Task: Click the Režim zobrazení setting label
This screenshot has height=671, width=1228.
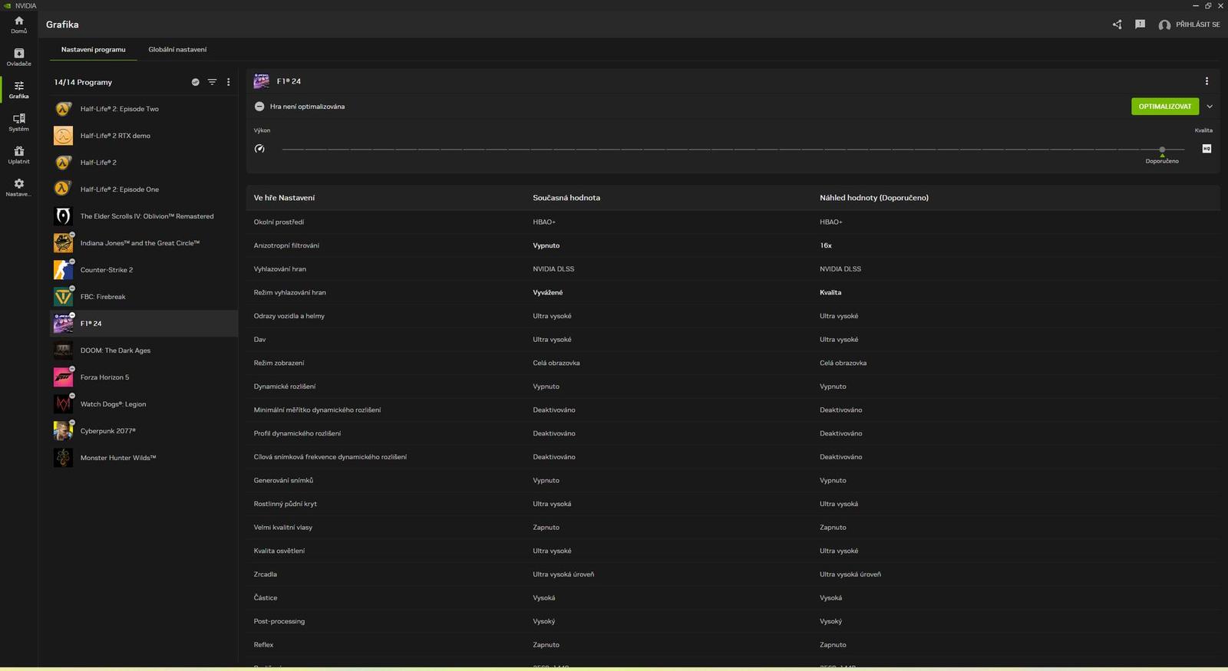Action: [279, 363]
